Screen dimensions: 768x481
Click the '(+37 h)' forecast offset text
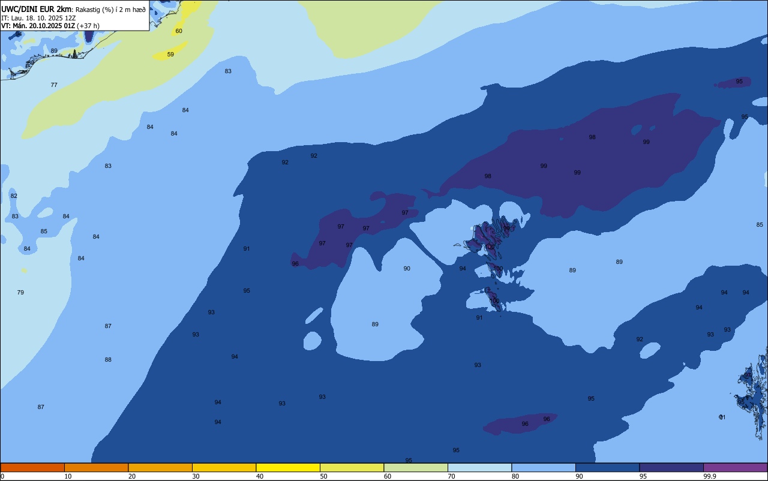coord(88,26)
